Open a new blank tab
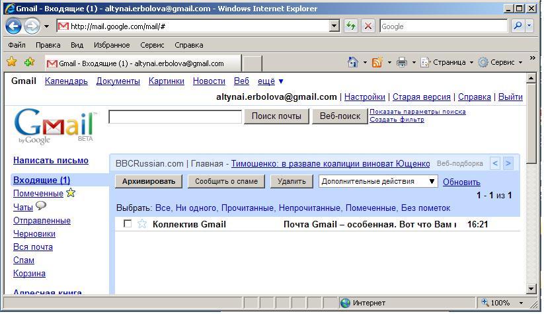The height and width of the screenshot is (314, 544). pyautogui.click(x=252, y=64)
